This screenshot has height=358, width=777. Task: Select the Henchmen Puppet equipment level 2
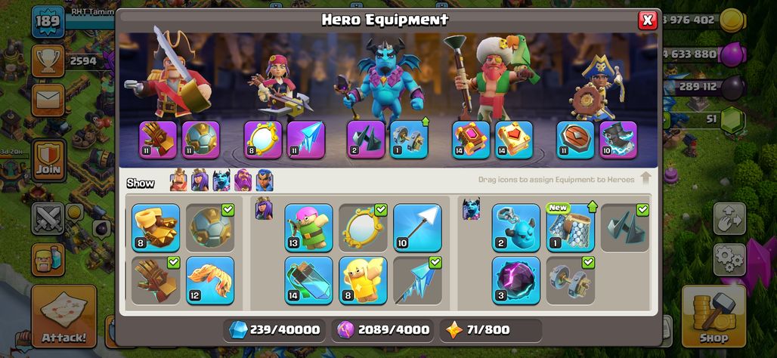click(515, 228)
